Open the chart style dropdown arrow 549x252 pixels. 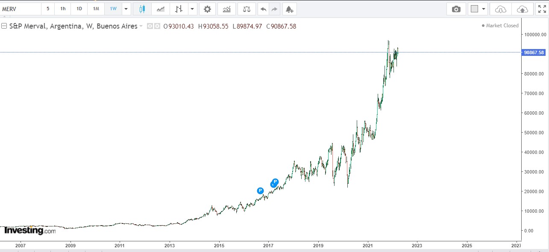(192, 9)
